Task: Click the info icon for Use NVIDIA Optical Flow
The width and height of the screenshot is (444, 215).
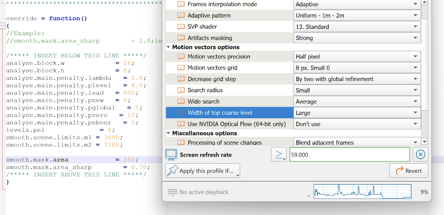Action: click(x=181, y=124)
